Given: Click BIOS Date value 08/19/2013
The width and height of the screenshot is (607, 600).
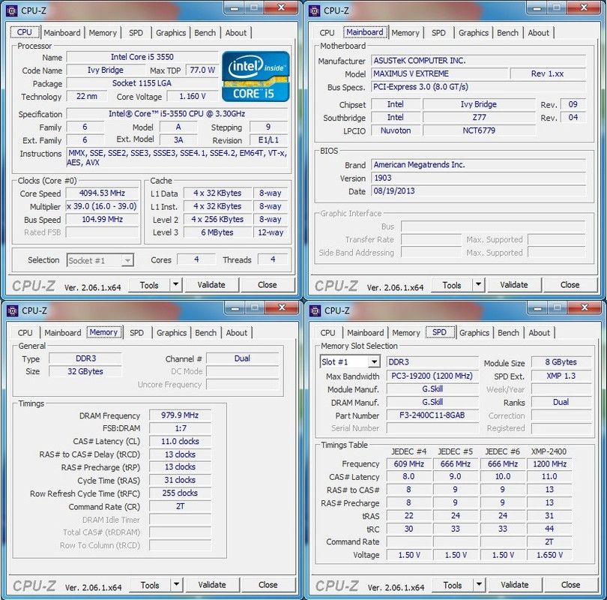Looking at the screenshot, I should click(x=478, y=191).
